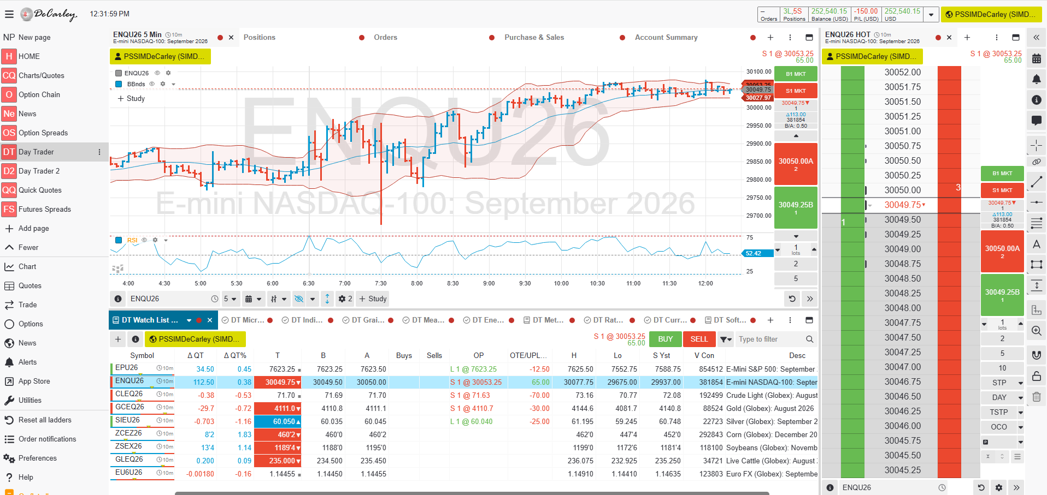1047x495 pixels.
Task: Toggle red link dot on Positions tab
Action: click(x=362, y=38)
